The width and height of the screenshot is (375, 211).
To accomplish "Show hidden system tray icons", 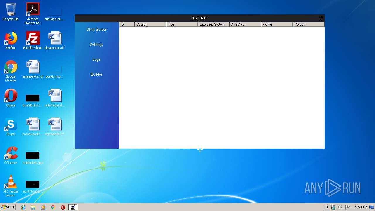I will [327, 207].
